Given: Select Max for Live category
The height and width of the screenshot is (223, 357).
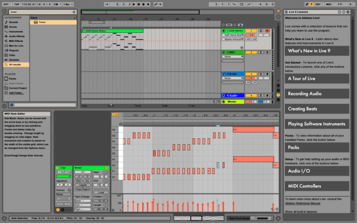Looking at the screenshot, I should pos(16,46).
